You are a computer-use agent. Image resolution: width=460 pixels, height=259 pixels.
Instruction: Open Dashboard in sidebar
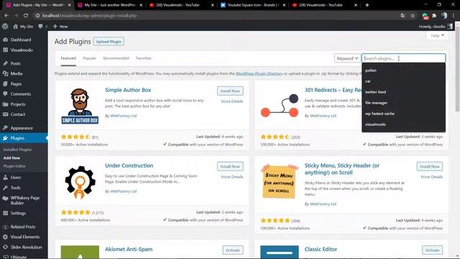click(x=21, y=40)
